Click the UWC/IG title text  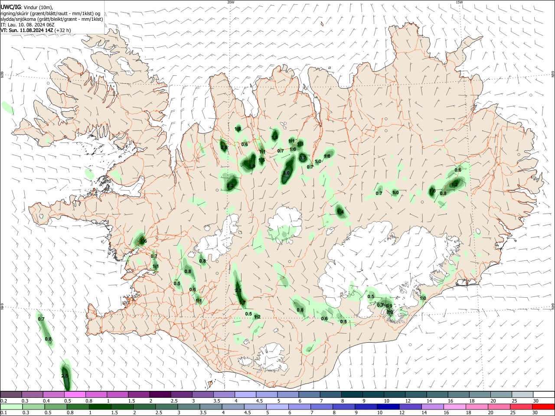(10, 7)
